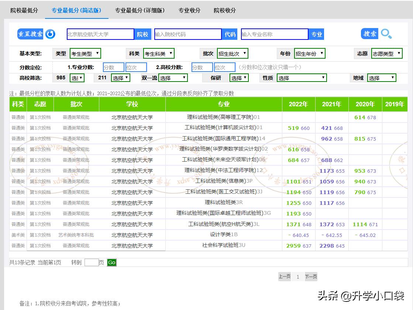Click the 搜索 search button

point(369,33)
